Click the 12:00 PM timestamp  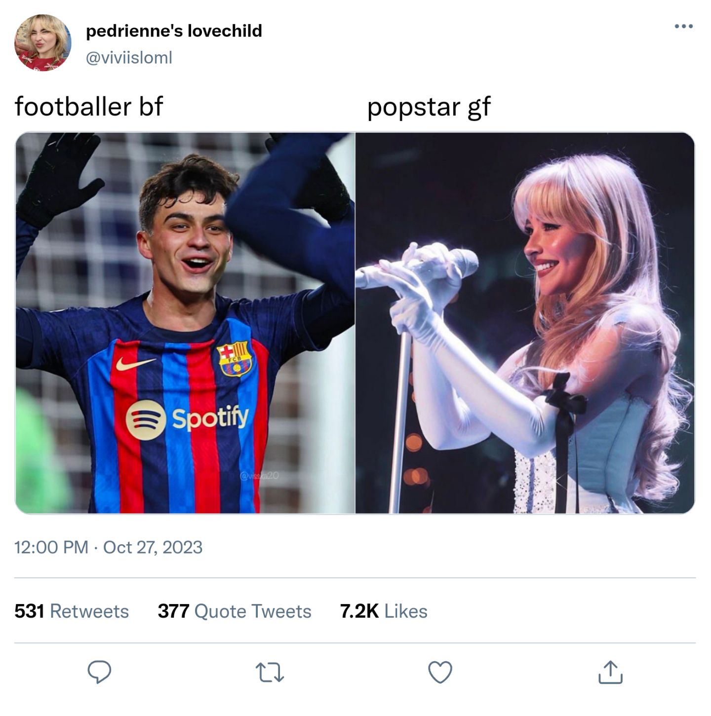click(51, 547)
